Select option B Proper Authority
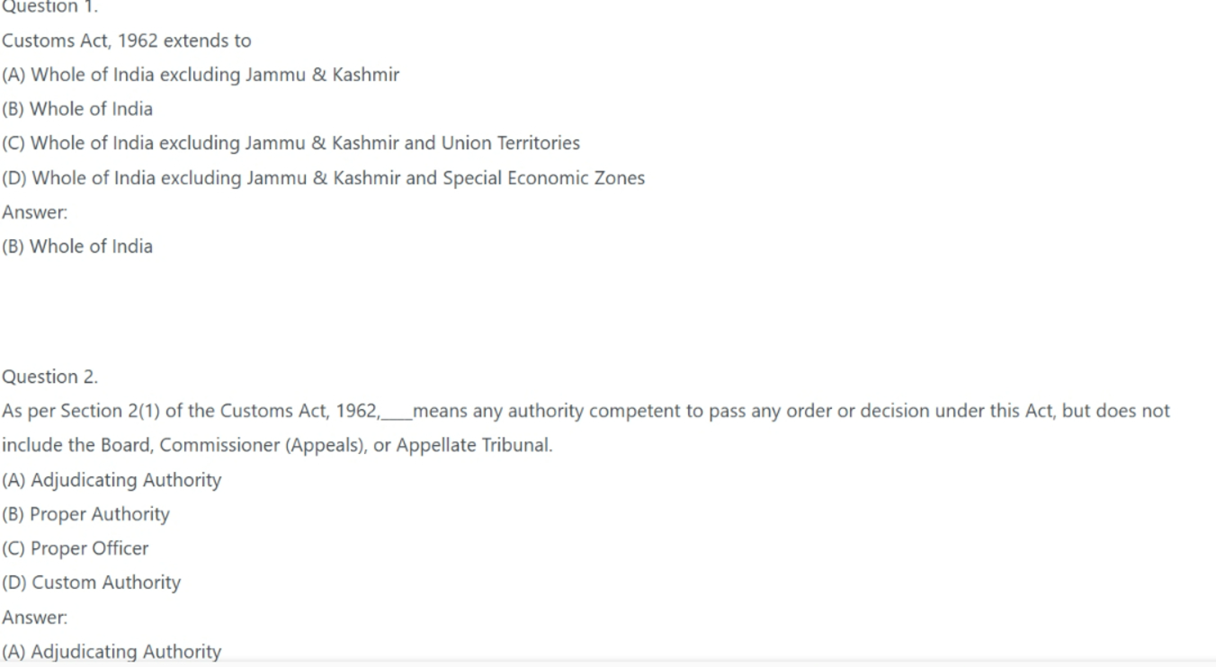1216x667 pixels. coord(85,514)
